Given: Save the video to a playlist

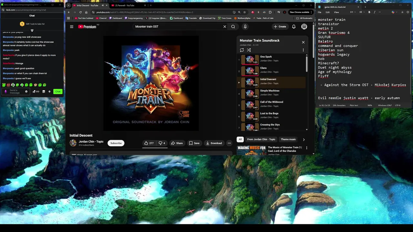Looking at the screenshot, I should [x=194, y=143].
